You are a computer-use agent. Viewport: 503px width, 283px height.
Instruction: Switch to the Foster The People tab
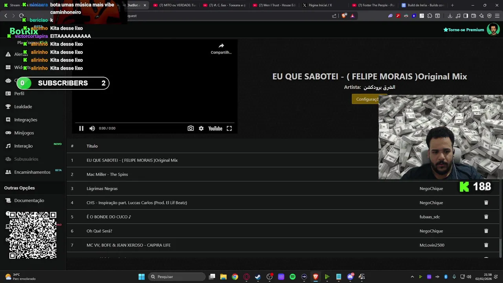point(374,5)
